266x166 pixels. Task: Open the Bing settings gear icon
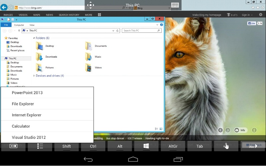click(260, 15)
